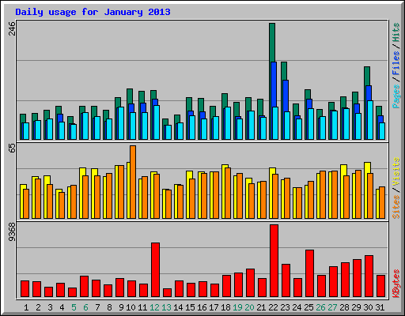The height and width of the screenshot is (316, 405).
Task: Click the orange Sites bar for day 10
Action: (133, 182)
